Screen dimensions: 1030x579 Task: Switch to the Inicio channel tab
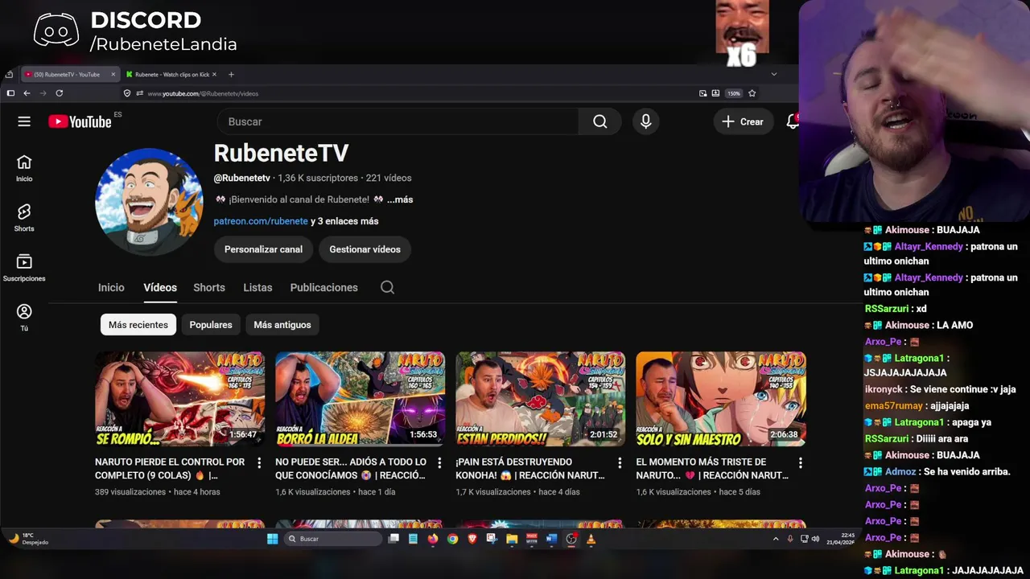111,287
